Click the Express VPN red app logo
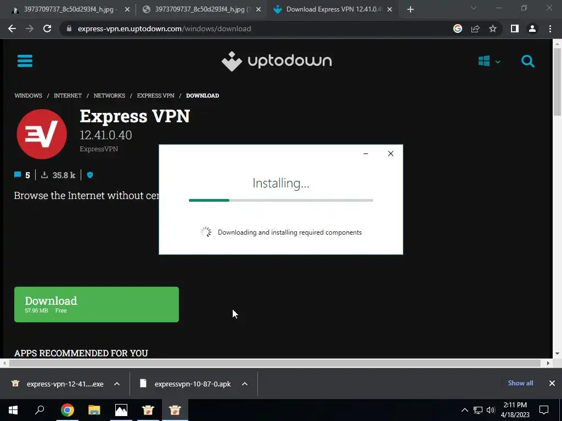 [42, 134]
